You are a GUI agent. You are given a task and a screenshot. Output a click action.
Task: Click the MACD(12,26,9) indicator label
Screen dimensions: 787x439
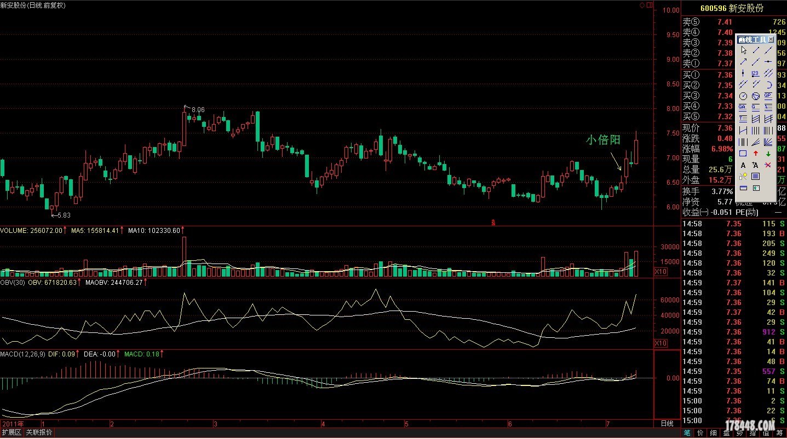(x=22, y=354)
